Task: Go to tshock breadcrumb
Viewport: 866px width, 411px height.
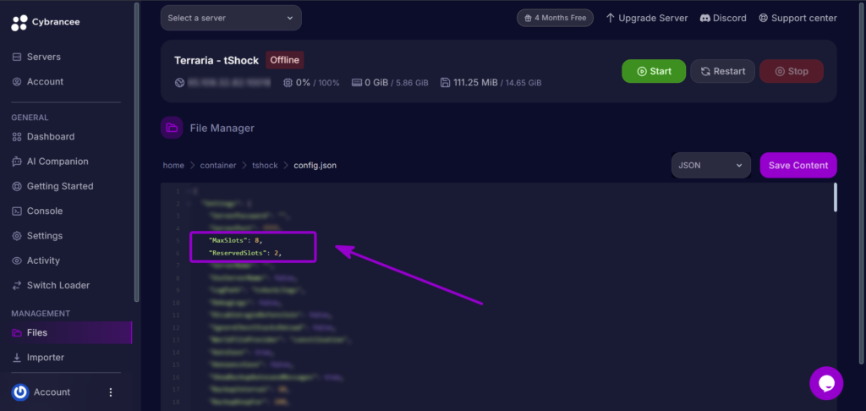Action: tap(265, 165)
